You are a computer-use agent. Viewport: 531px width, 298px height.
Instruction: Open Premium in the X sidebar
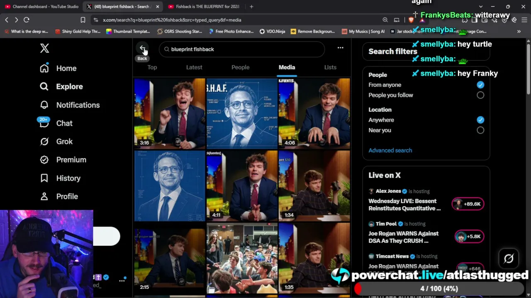click(63, 160)
